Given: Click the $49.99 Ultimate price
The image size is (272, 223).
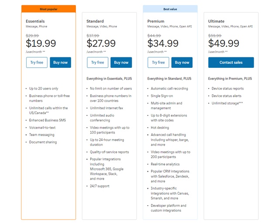Looking at the screenshot, I should pos(224,43).
